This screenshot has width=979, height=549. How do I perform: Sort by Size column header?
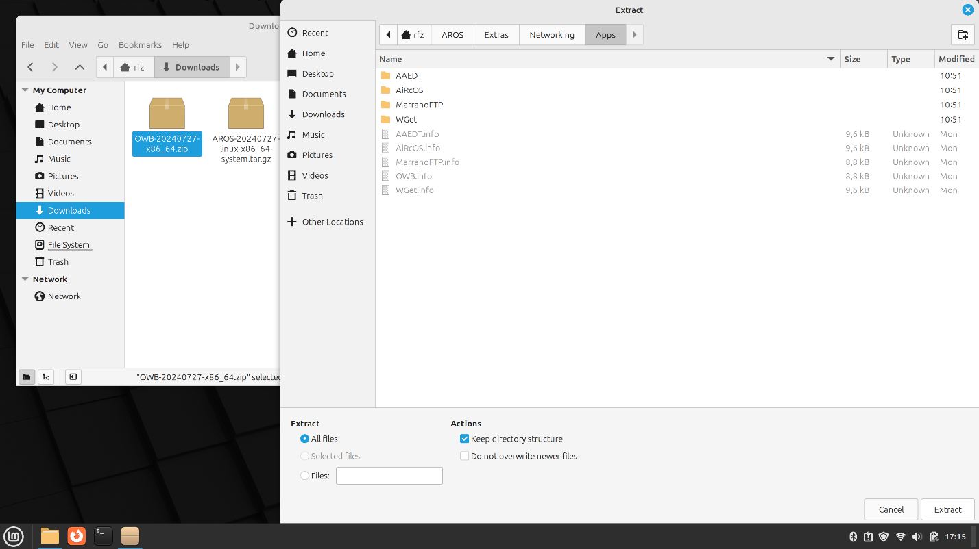pyautogui.click(x=864, y=59)
